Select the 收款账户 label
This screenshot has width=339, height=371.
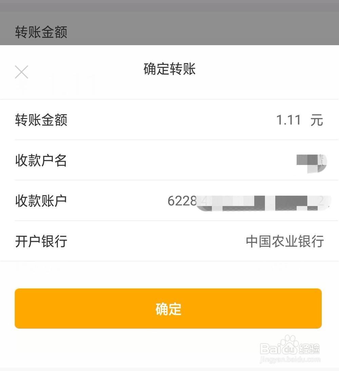coord(41,201)
